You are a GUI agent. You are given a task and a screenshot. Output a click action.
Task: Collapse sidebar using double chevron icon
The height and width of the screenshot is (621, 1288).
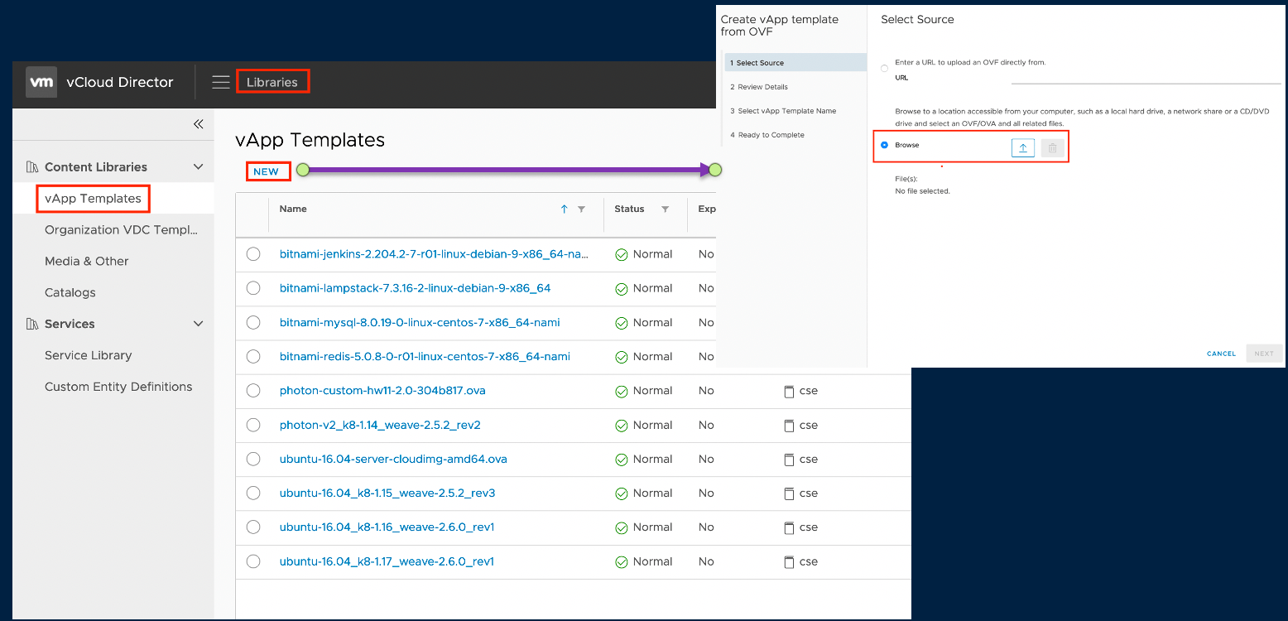tap(198, 124)
